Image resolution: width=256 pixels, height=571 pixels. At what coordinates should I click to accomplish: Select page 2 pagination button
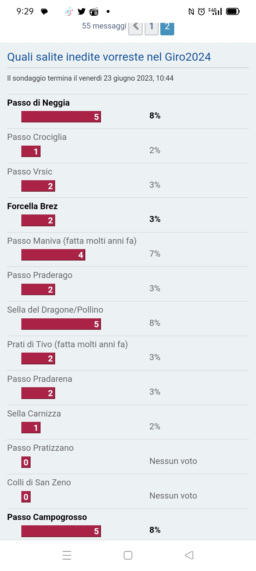click(167, 27)
